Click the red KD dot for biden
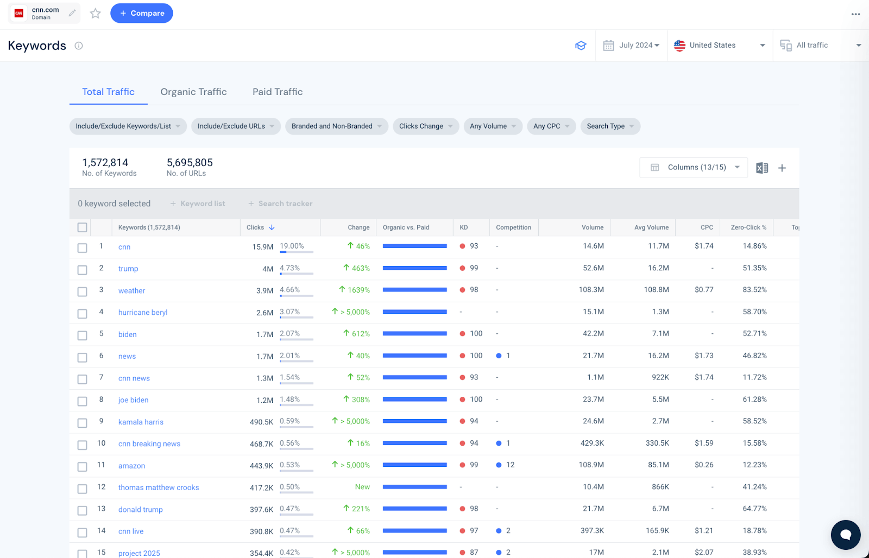The height and width of the screenshot is (558, 869). point(462,334)
